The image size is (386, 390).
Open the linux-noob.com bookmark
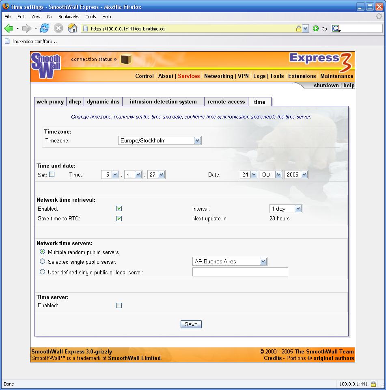31,41
